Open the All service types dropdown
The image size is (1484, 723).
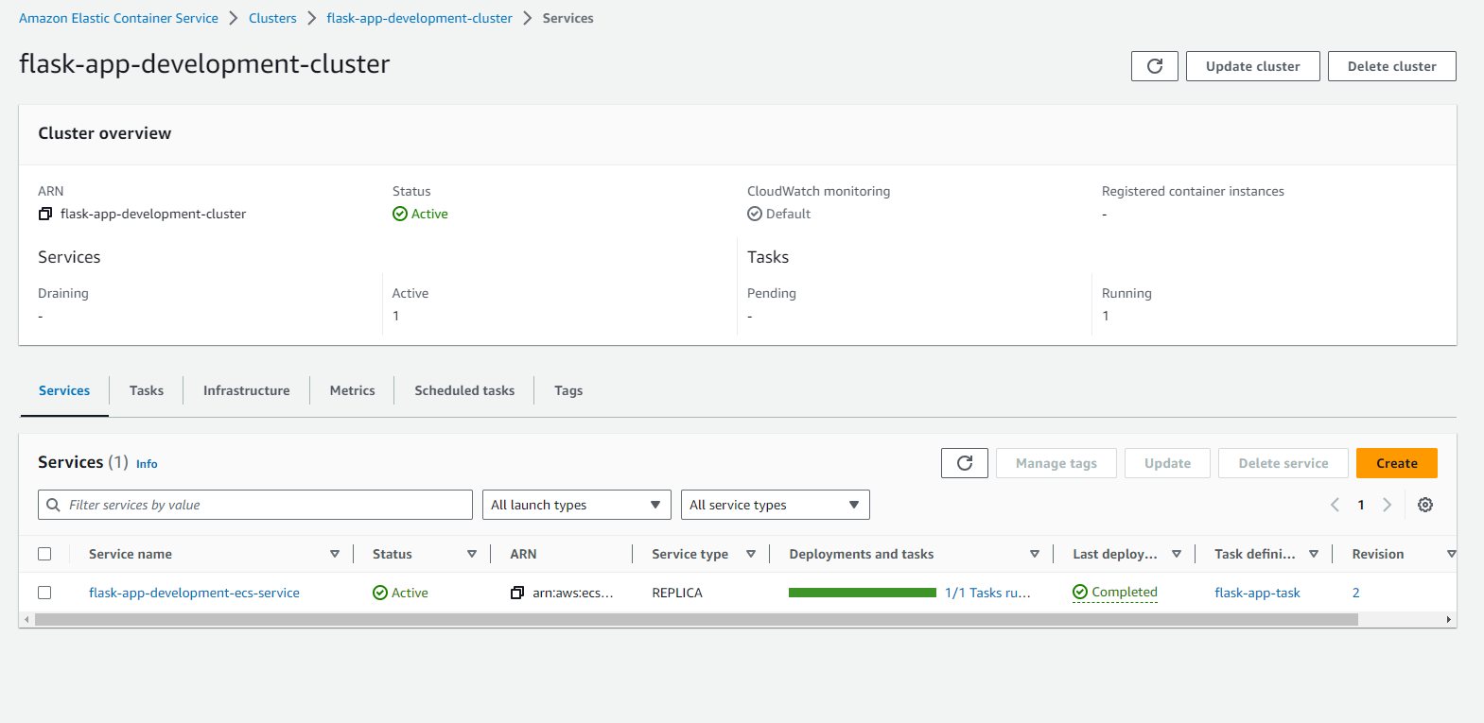776,505
